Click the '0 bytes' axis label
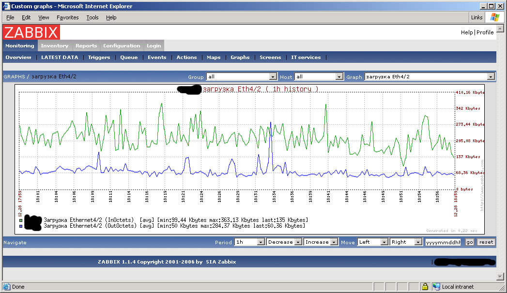 coord(464,189)
